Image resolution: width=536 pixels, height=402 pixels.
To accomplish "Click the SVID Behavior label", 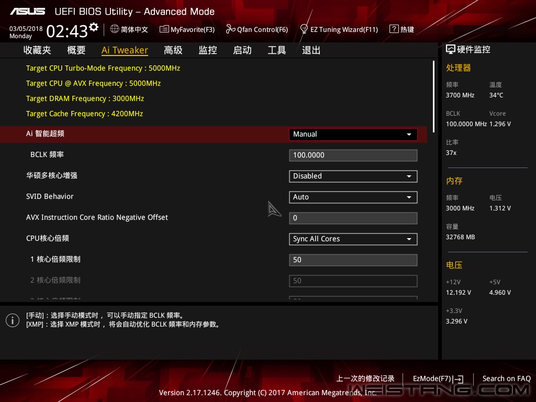I will (x=50, y=197).
